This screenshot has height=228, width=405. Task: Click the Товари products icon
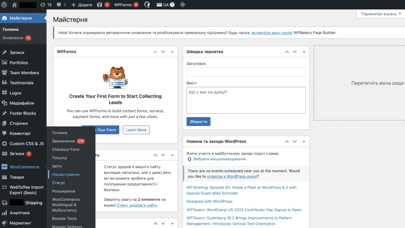click(x=4, y=177)
